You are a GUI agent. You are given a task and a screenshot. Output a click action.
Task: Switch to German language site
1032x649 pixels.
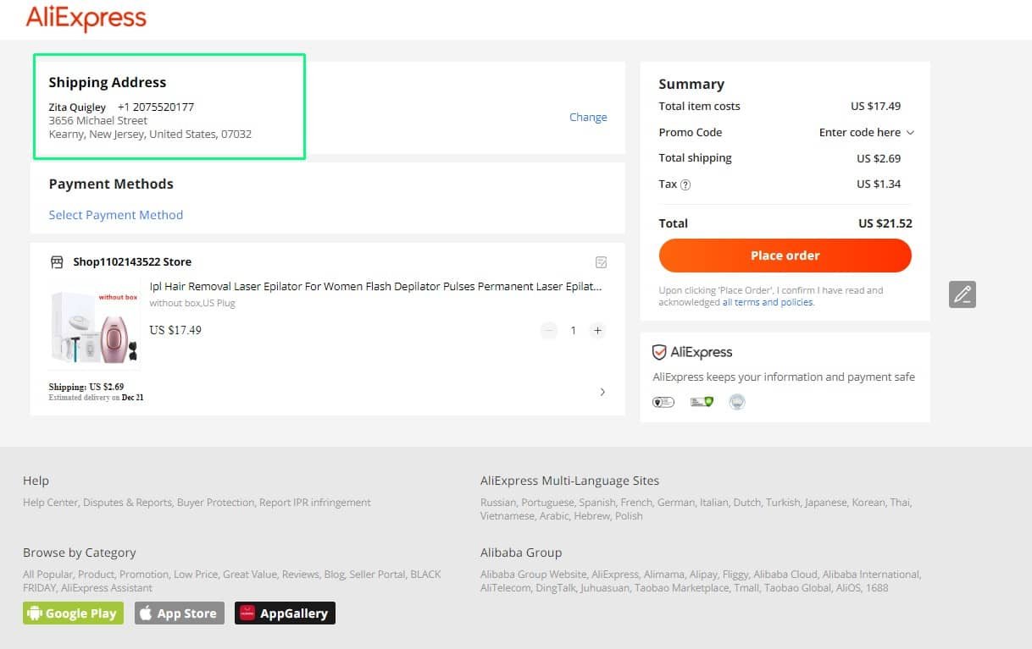point(675,503)
